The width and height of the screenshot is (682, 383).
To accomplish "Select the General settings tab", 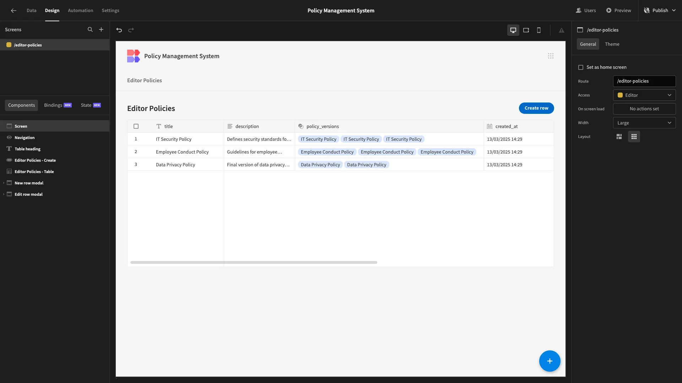I will click(588, 44).
